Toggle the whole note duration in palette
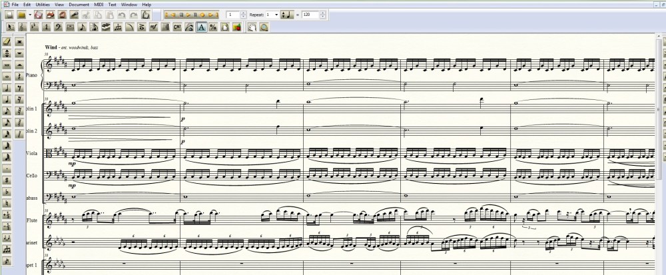 (7, 75)
